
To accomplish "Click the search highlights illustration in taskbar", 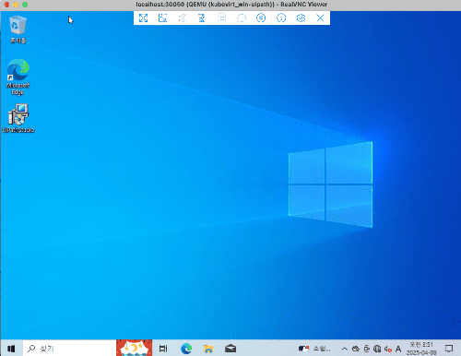I will (134, 348).
